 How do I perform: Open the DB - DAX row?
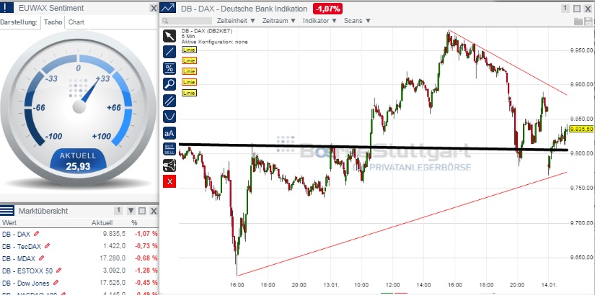click(79, 234)
